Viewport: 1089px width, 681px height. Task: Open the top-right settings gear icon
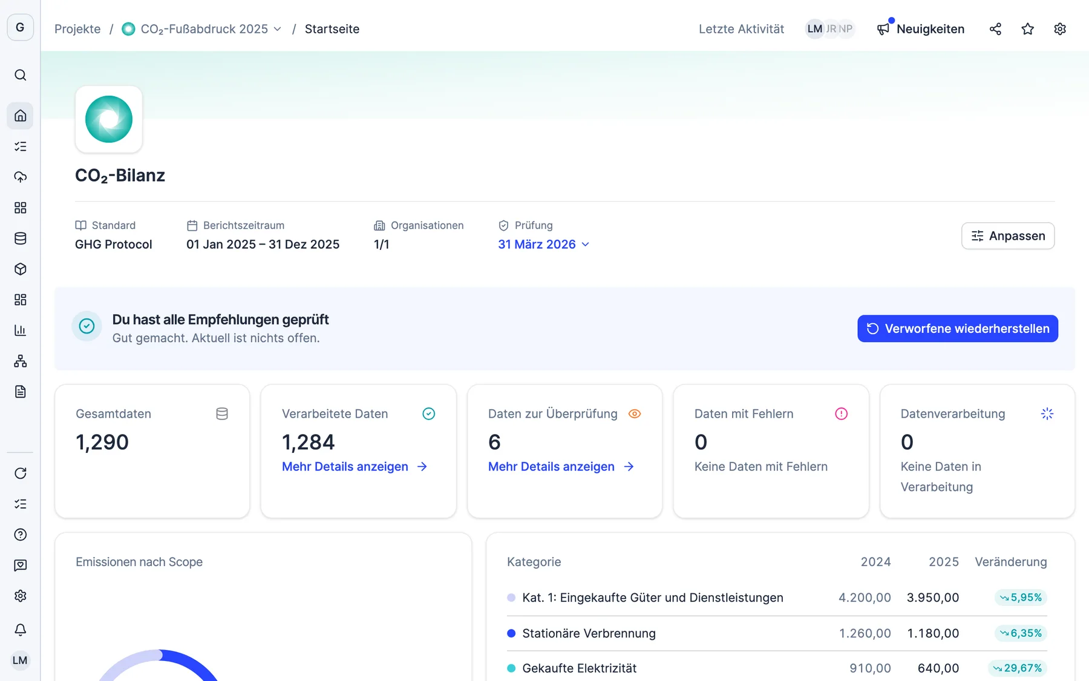click(x=1060, y=28)
